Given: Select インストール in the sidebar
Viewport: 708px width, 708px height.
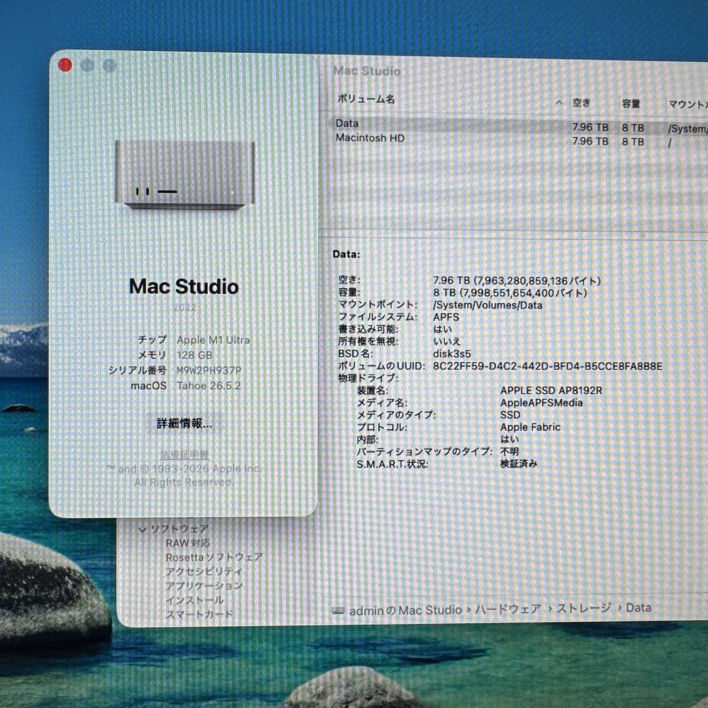Looking at the screenshot, I should coord(195,600).
